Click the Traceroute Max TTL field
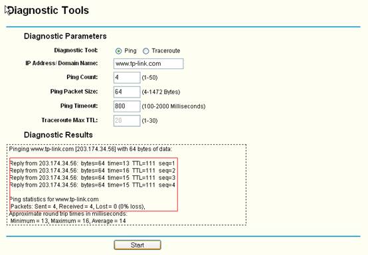Image resolution: width=368 pixels, height=255 pixels. 127,121
